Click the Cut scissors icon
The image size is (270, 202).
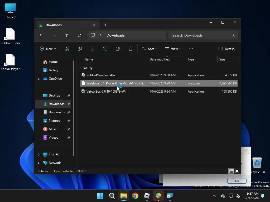[x=67, y=49]
